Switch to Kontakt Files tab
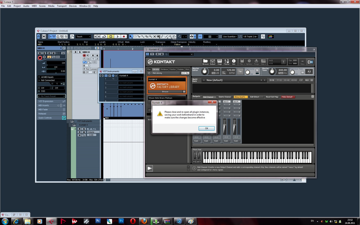 (x=149, y=69)
